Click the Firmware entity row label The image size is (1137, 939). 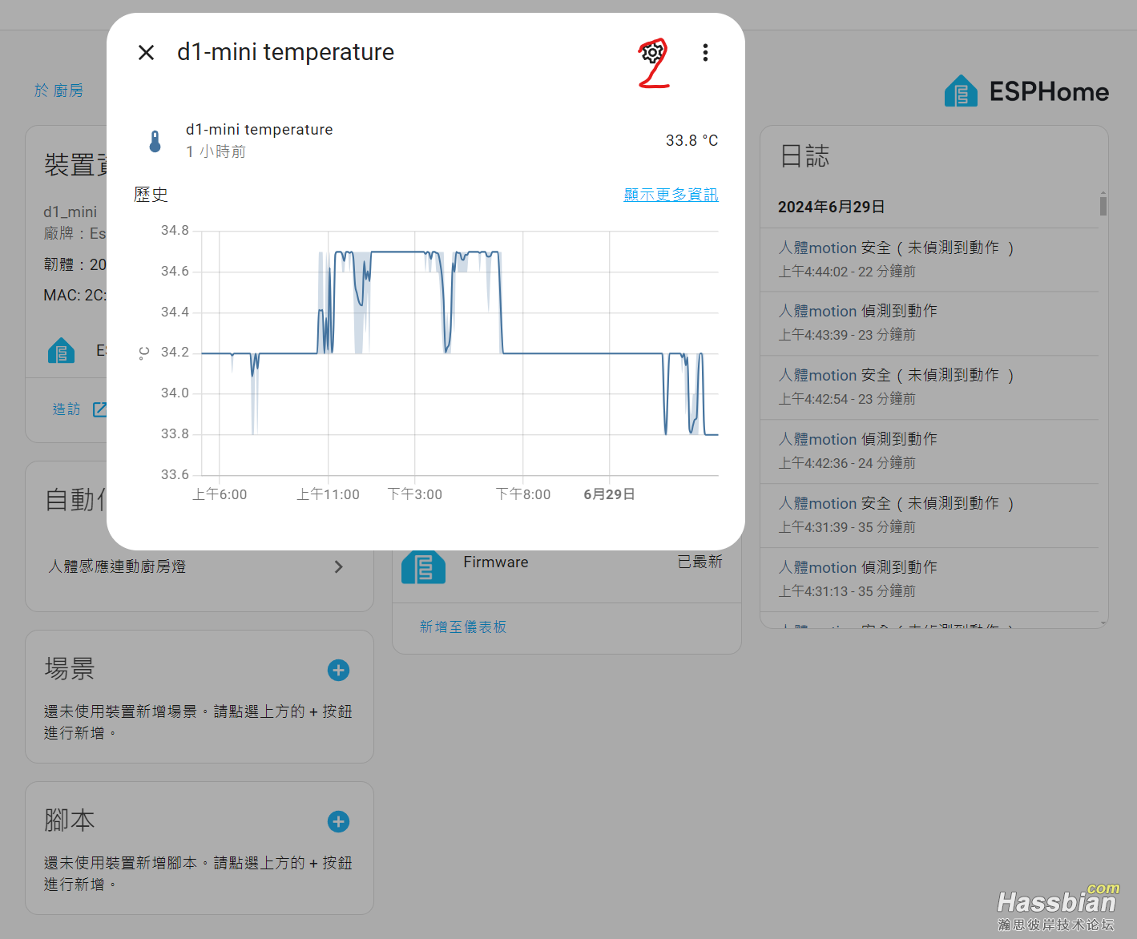pos(496,562)
